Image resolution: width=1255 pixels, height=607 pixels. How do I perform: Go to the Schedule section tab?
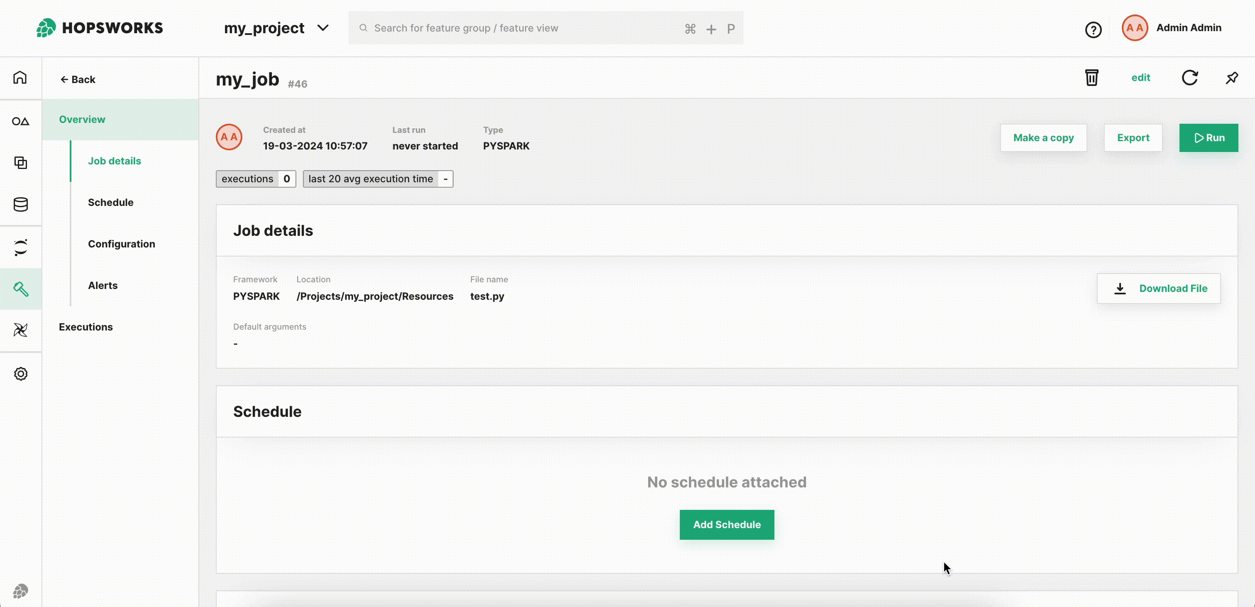(110, 202)
